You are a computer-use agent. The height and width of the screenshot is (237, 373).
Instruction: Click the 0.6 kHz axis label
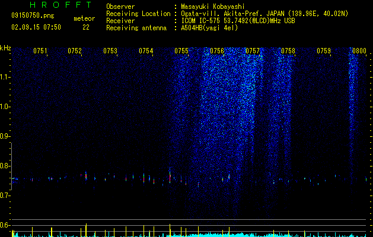coord(5,225)
